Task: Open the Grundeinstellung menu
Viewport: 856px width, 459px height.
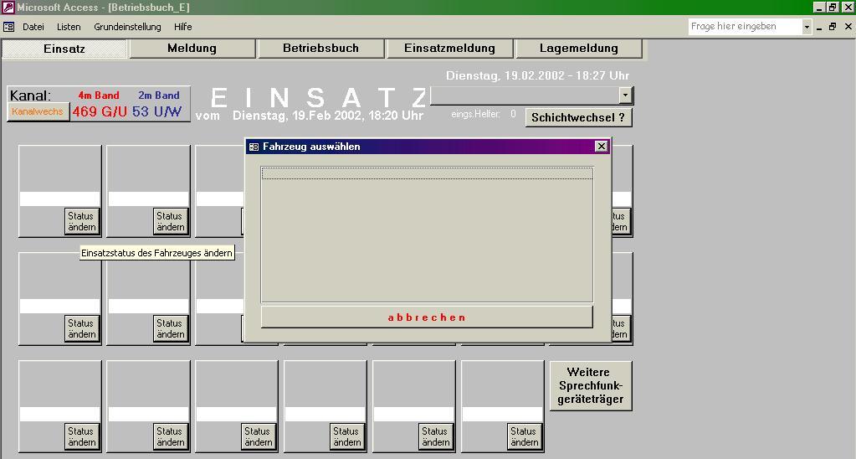Action: [127, 27]
